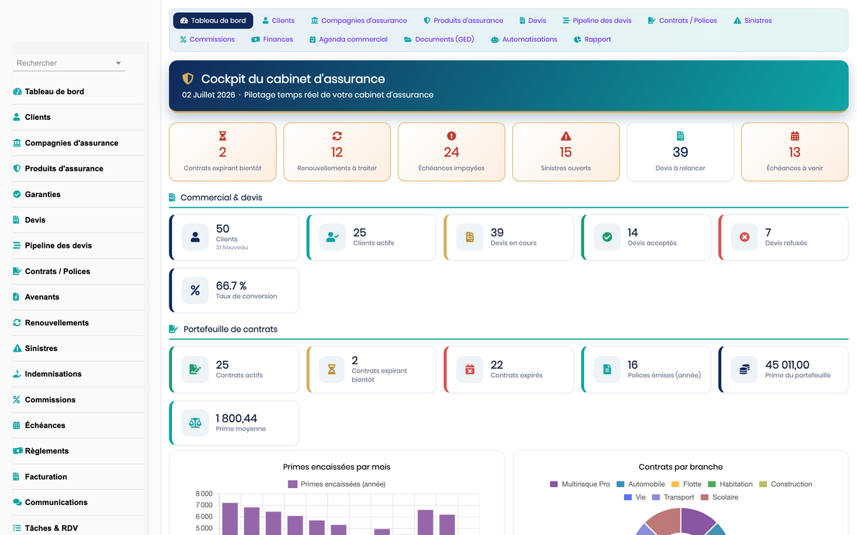Click the document icon in Polices émises card
The height and width of the screenshot is (535, 857).
(607, 369)
